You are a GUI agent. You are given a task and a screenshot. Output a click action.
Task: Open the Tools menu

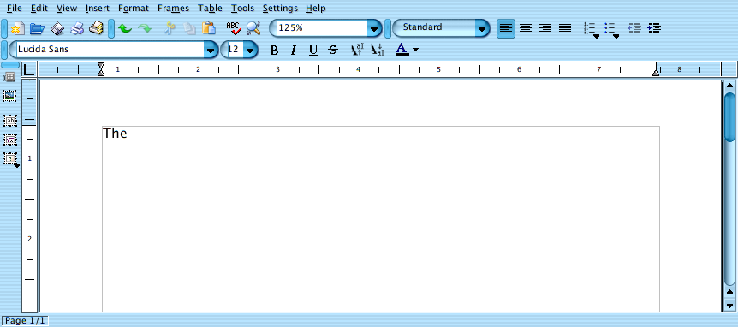coord(242,8)
